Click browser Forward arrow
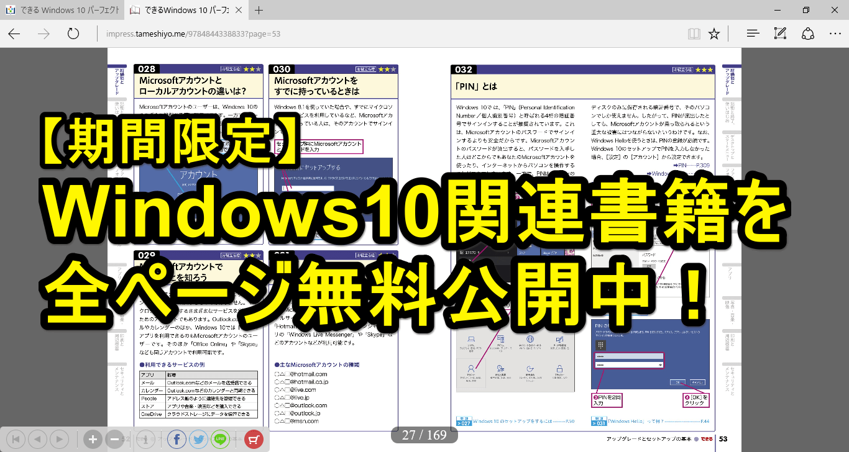 point(44,34)
